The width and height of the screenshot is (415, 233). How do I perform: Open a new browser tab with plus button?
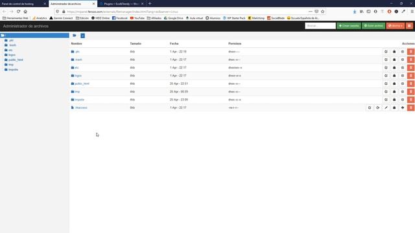pos(150,4)
